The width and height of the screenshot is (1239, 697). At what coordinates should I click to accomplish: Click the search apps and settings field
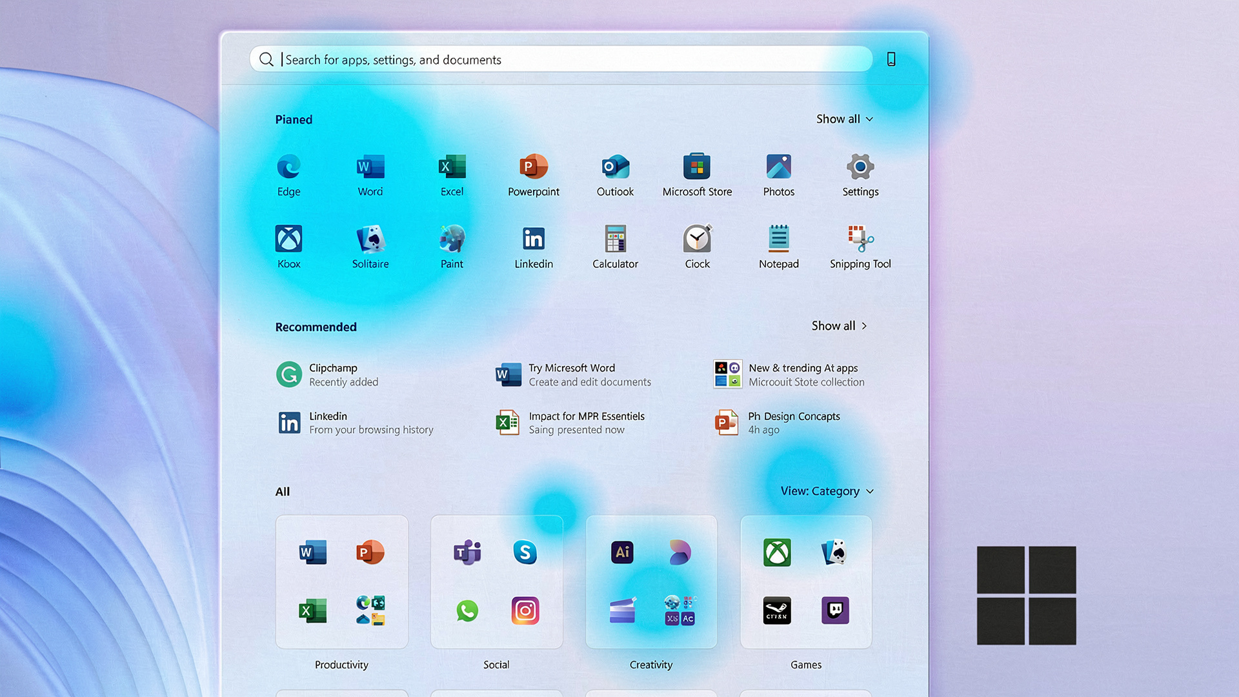click(560, 59)
